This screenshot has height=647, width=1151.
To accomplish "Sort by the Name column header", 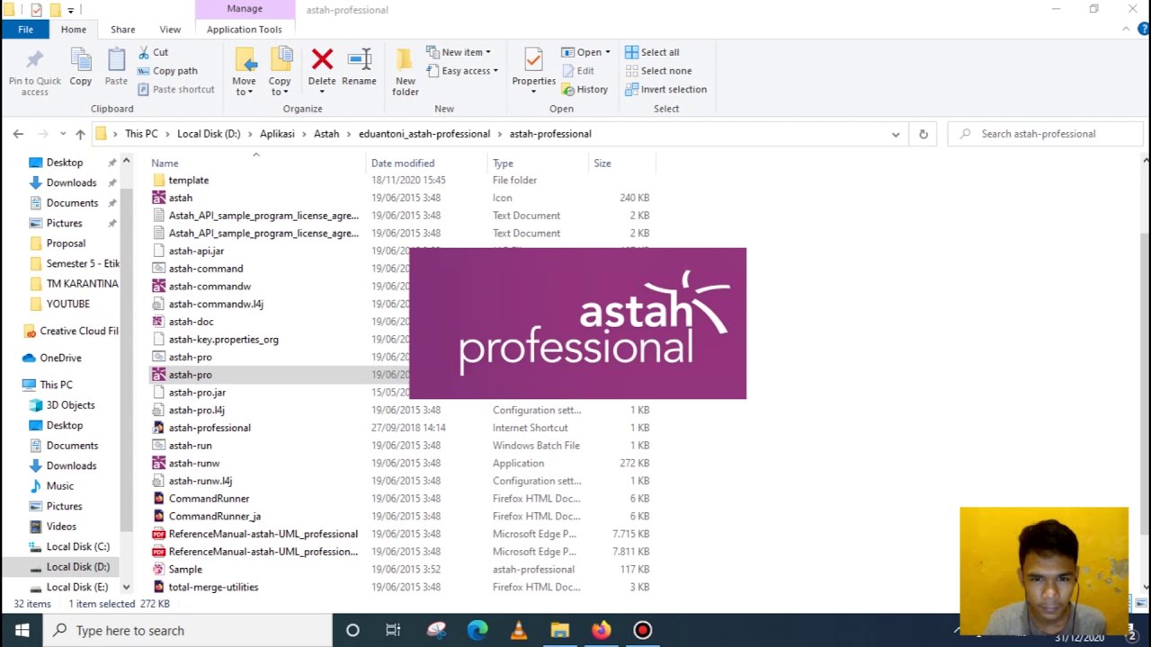I will point(165,164).
